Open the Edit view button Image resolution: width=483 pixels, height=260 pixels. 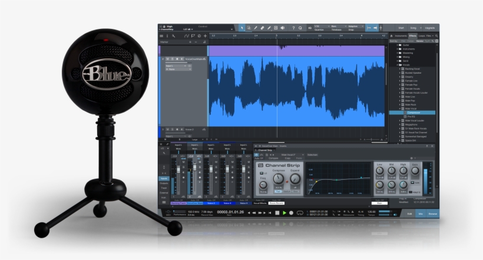click(409, 214)
